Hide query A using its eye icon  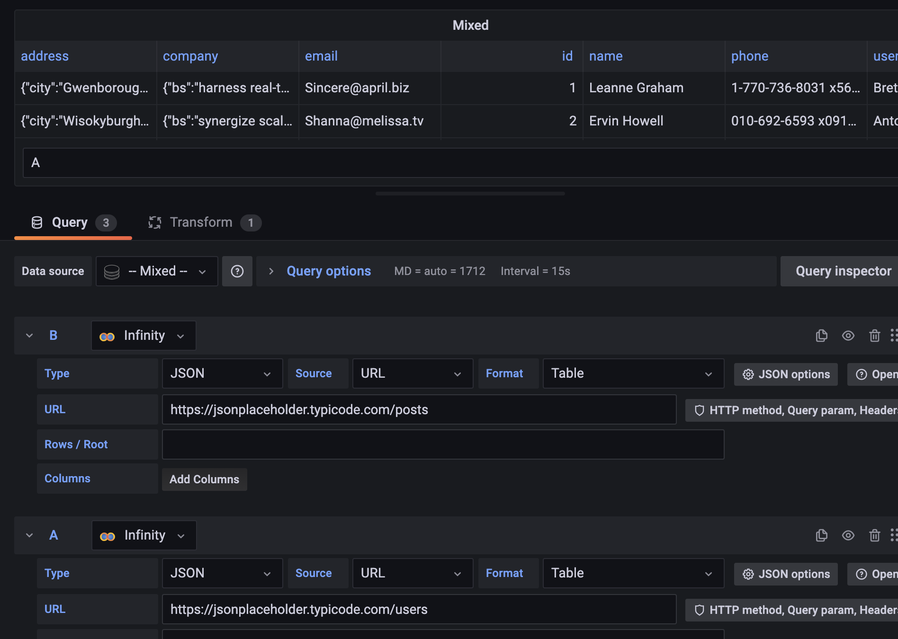tap(848, 535)
